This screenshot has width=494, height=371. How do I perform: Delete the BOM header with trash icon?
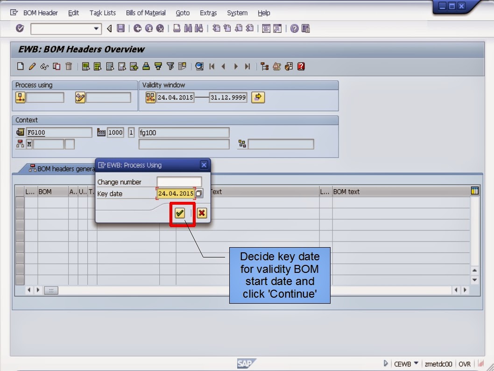[68, 66]
